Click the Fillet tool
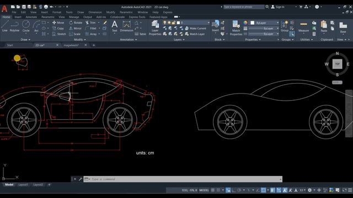This screenshot has height=198, width=353. 91,28
